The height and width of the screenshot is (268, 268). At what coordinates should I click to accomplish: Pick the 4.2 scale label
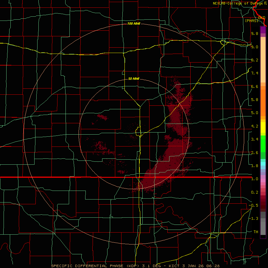[255, 126]
